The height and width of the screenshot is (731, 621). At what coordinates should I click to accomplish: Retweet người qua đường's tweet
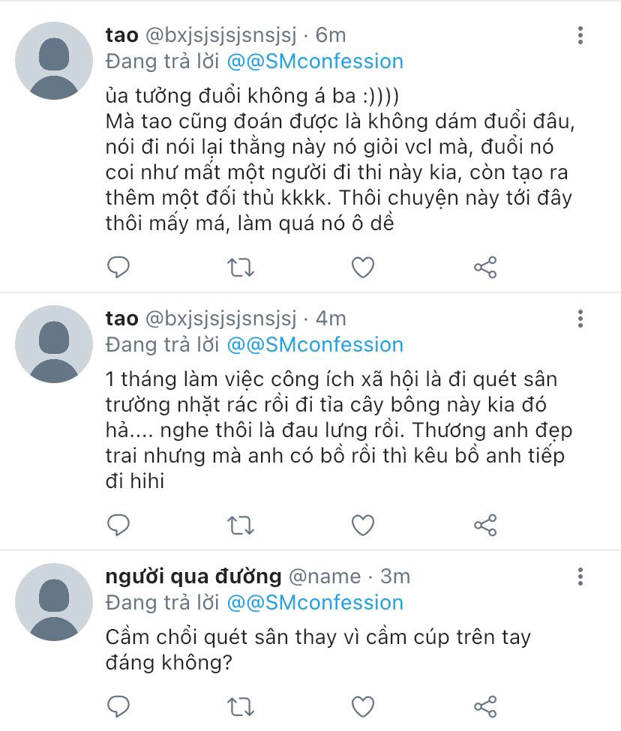point(241,707)
